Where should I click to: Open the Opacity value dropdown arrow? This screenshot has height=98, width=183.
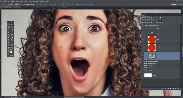(x=162, y=20)
